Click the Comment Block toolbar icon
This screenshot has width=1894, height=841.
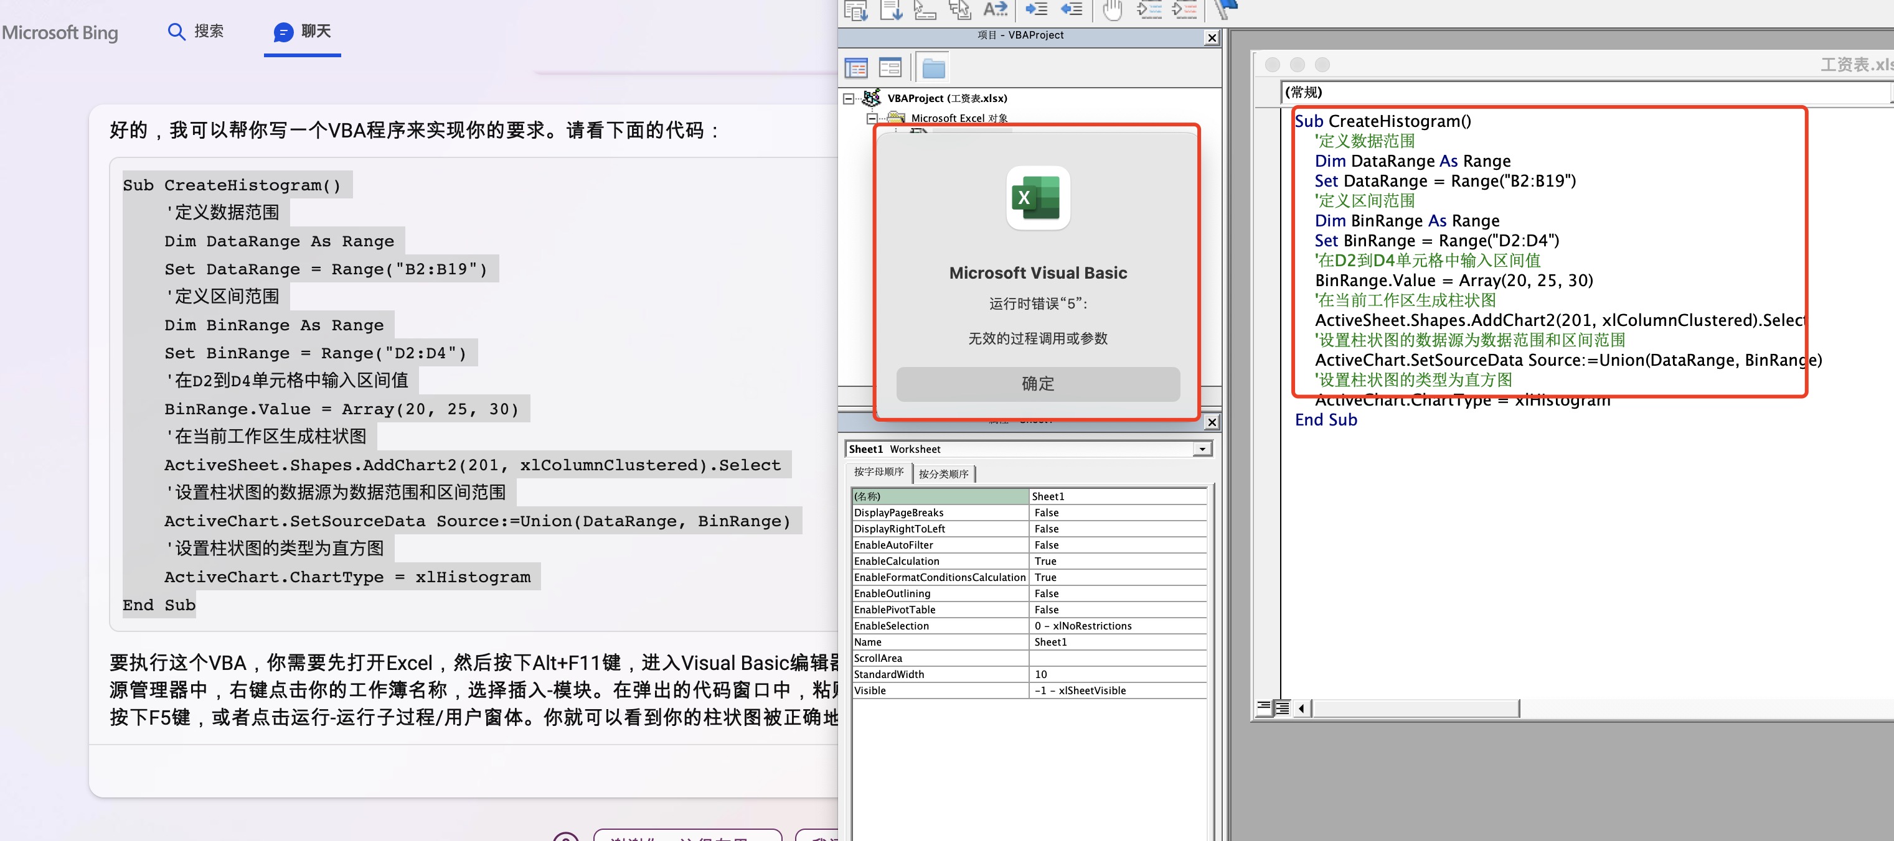click(1149, 9)
